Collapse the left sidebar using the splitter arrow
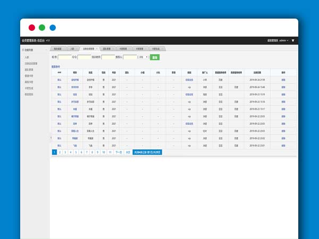Image resolution: width=319 pixels, height=239 pixels. (51, 138)
